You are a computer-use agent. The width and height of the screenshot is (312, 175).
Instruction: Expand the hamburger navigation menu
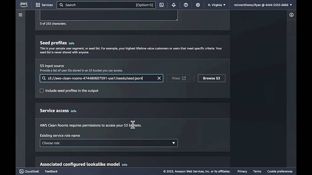[20, 15]
